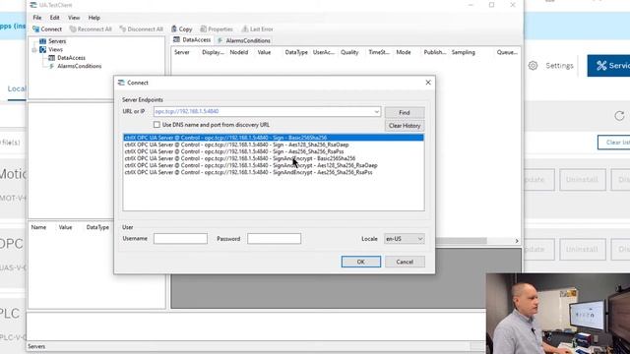Click the Connect toolbar button
The height and width of the screenshot is (354, 630).
pyautogui.click(x=47, y=29)
